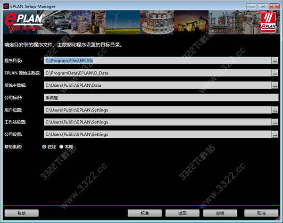Minimize the Setup Manager window
Viewport: 283px width, 223px height.
coord(251,7)
